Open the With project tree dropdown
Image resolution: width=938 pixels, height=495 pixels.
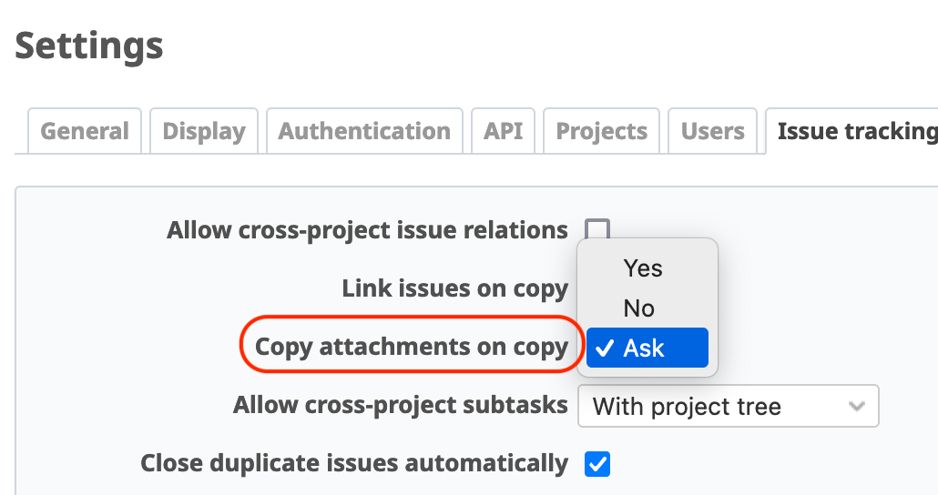[x=719, y=406]
